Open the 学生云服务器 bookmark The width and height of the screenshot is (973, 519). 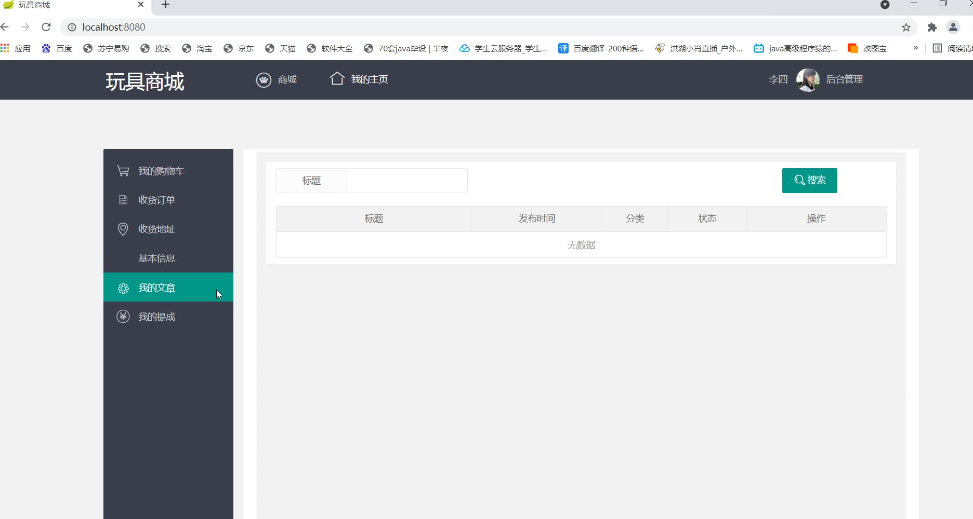[x=503, y=48]
